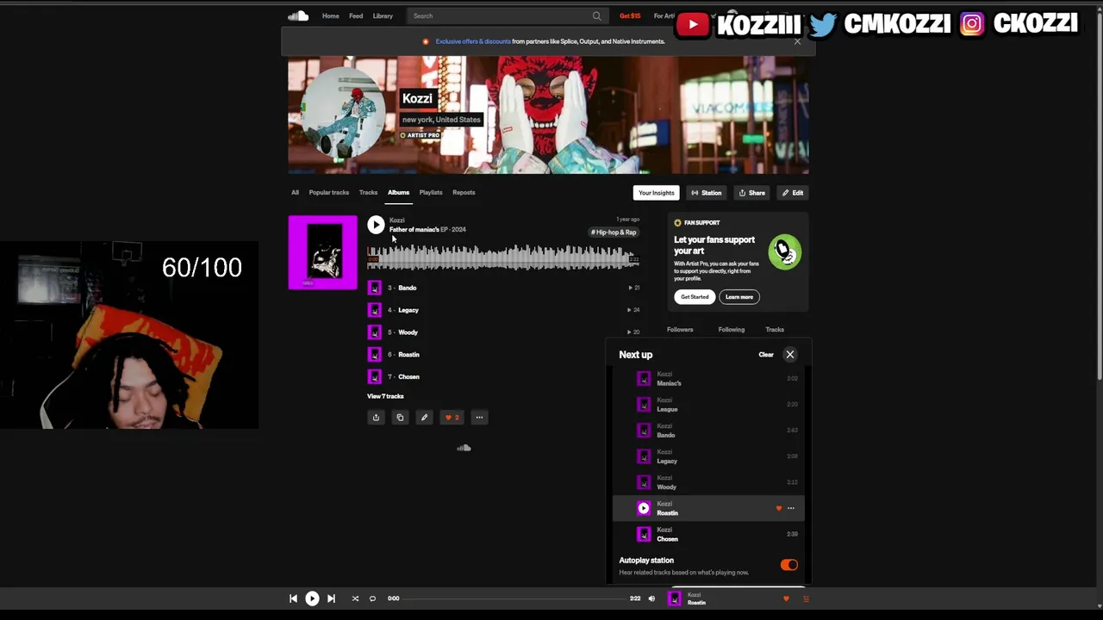Play the Father of maniac's EP

tap(376, 225)
